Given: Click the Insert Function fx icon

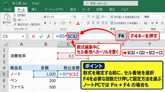Looking at the screenshot, I should [x=48, y=36].
